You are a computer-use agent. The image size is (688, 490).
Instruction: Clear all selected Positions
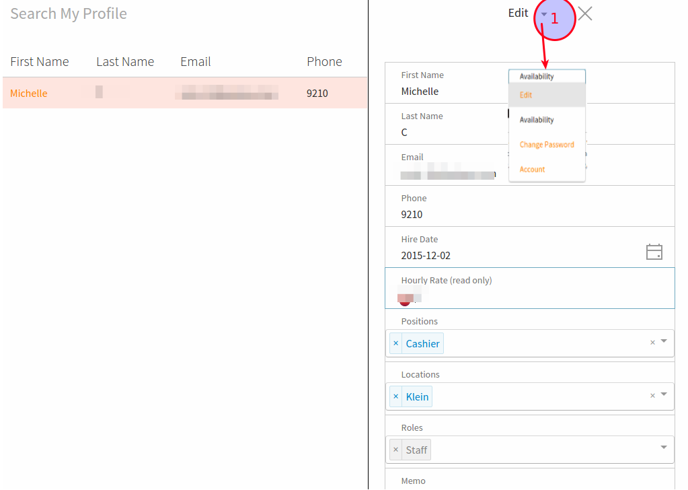pyautogui.click(x=652, y=343)
